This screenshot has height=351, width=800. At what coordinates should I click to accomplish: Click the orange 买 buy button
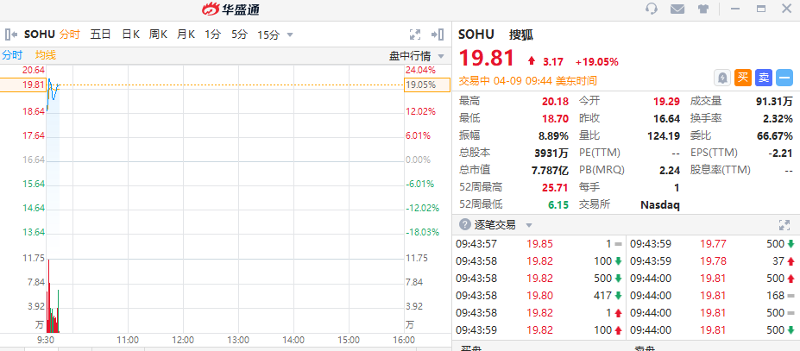[x=743, y=78]
